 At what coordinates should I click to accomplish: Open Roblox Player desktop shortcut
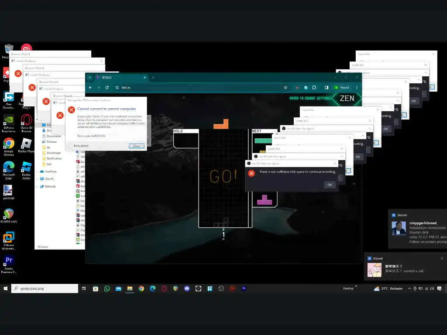[x=26, y=145]
